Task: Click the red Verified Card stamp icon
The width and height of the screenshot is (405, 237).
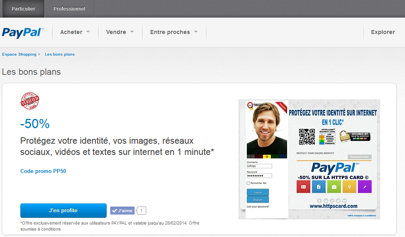Action: coord(30,101)
